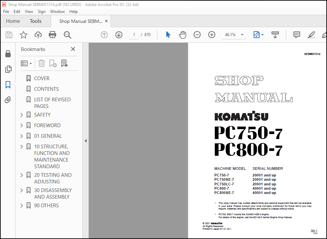The height and width of the screenshot is (239, 327).
Task: Click the scrolling mode keyboard-arrow icon
Action: [x=275, y=35]
